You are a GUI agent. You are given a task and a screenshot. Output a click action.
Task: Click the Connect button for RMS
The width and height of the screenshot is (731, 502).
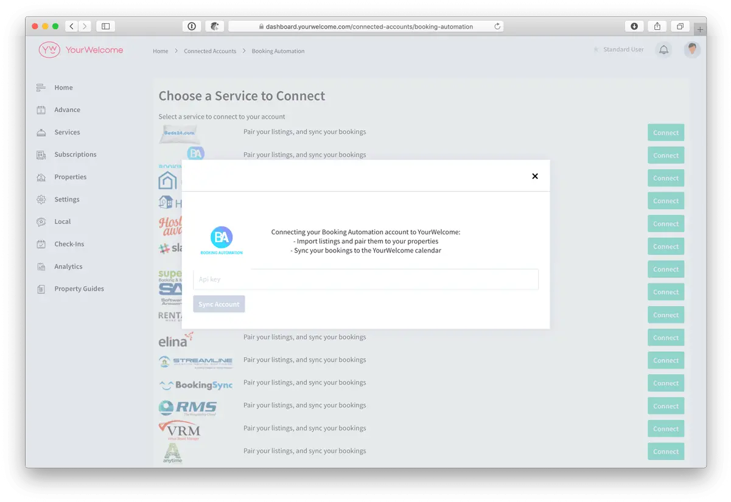pos(666,406)
